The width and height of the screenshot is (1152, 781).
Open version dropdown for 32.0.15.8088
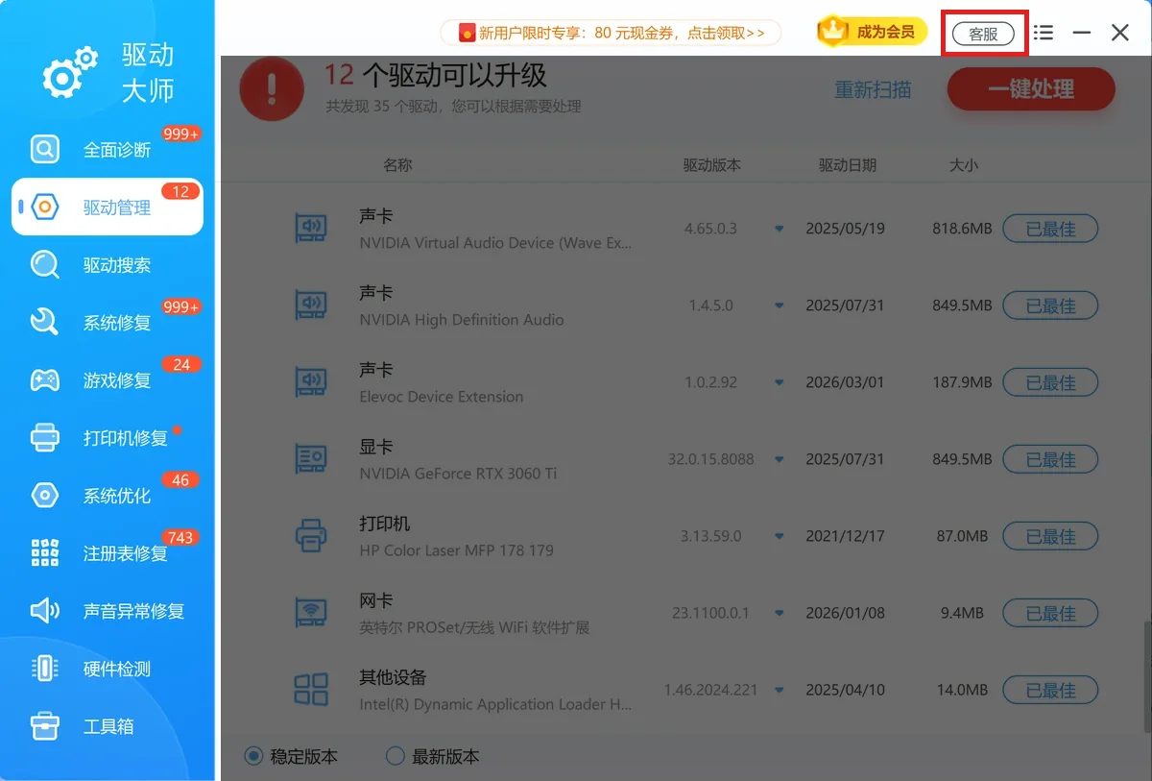coord(780,459)
